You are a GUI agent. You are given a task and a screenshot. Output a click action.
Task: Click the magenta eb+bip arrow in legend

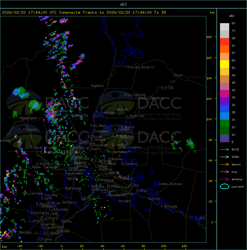point(224,179)
